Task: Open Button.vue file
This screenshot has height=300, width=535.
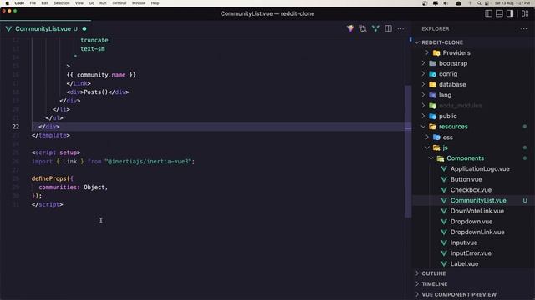Action: tap(466, 179)
